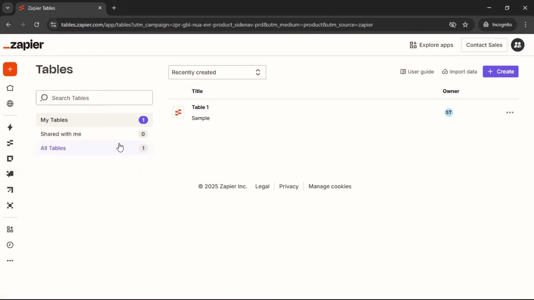Open the Recently created sort dropdown
The height and width of the screenshot is (300, 534).
pos(217,72)
